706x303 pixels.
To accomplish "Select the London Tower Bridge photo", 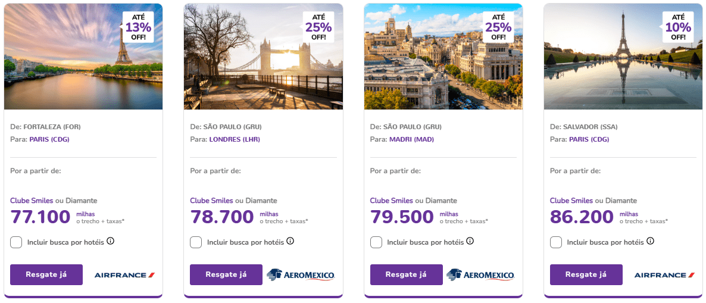I will tap(263, 57).
